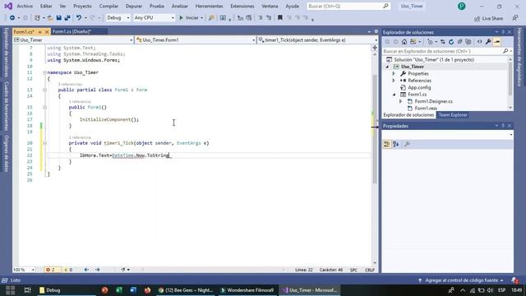The image size is (526, 296).
Task: Open the Uso_Timer.Form1 class dropdown
Action: (x=196, y=40)
